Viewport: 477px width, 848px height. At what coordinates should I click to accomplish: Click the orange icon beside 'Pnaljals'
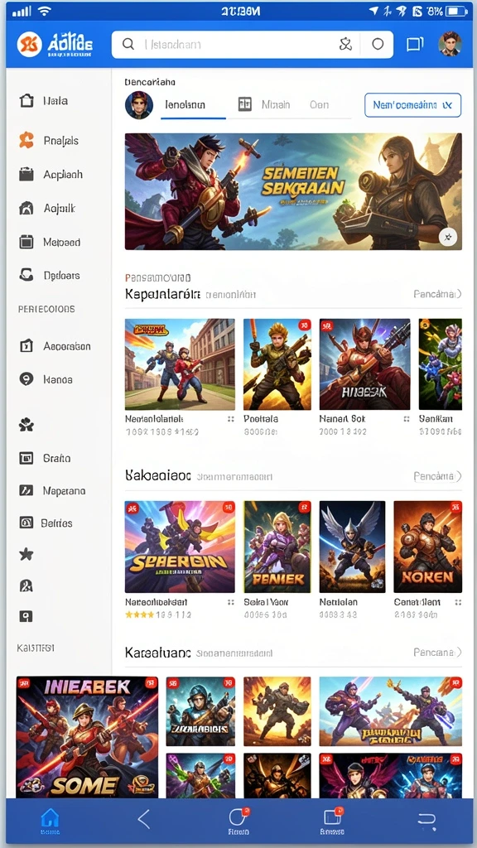[x=26, y=141]
